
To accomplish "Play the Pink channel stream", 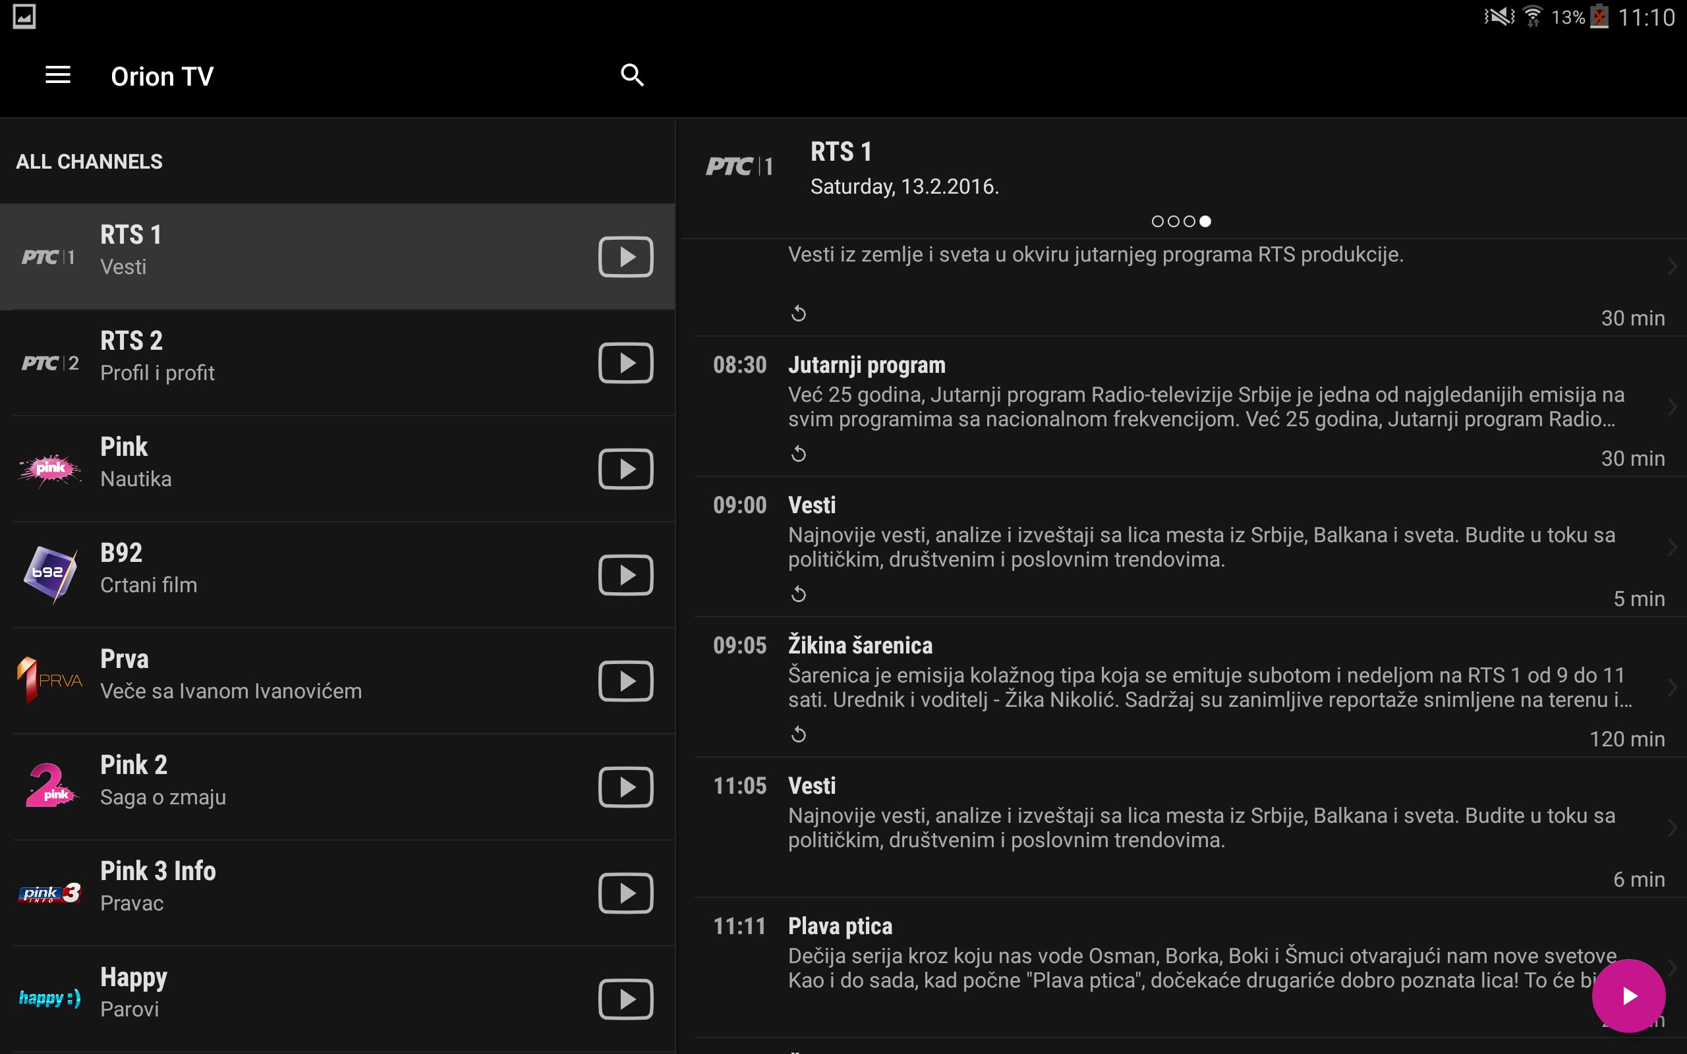I will [x=625, y=469].
